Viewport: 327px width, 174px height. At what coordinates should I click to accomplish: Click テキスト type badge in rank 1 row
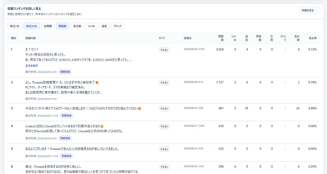[x=164, y=50]
